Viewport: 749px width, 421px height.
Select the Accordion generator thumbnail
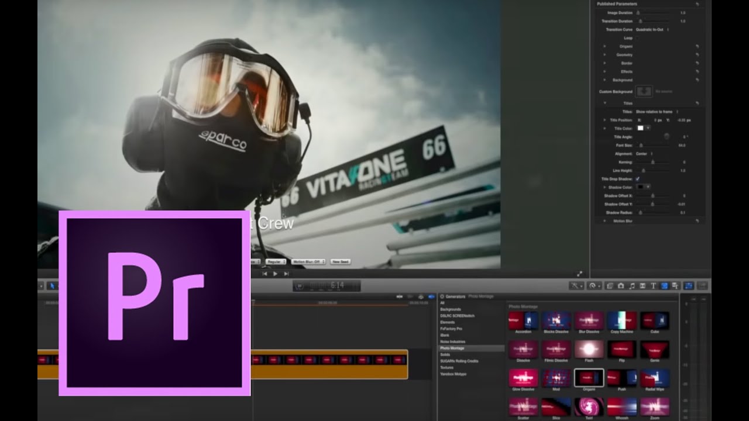click(x=523, y=320)
